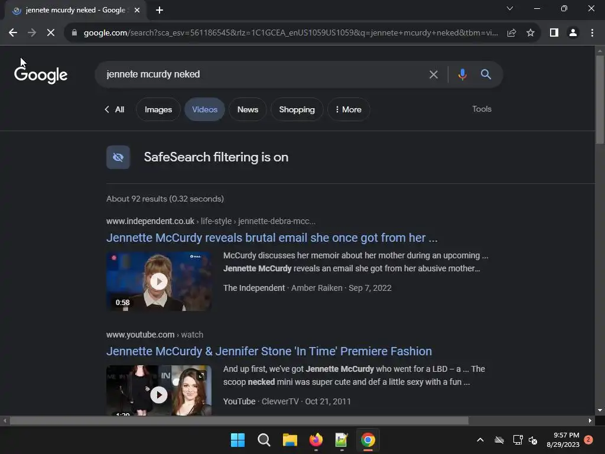Viewport: 605px width, 454px height.
Task: Open File Explorer from taskbar
Action: point(290,440)
